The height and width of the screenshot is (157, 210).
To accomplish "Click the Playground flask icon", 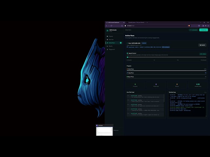I will [x=107, y=49].
